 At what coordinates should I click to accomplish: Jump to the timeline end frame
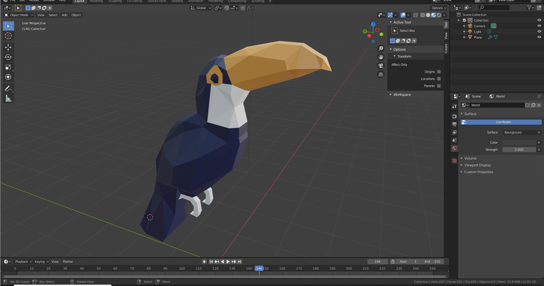coord(240,262)
